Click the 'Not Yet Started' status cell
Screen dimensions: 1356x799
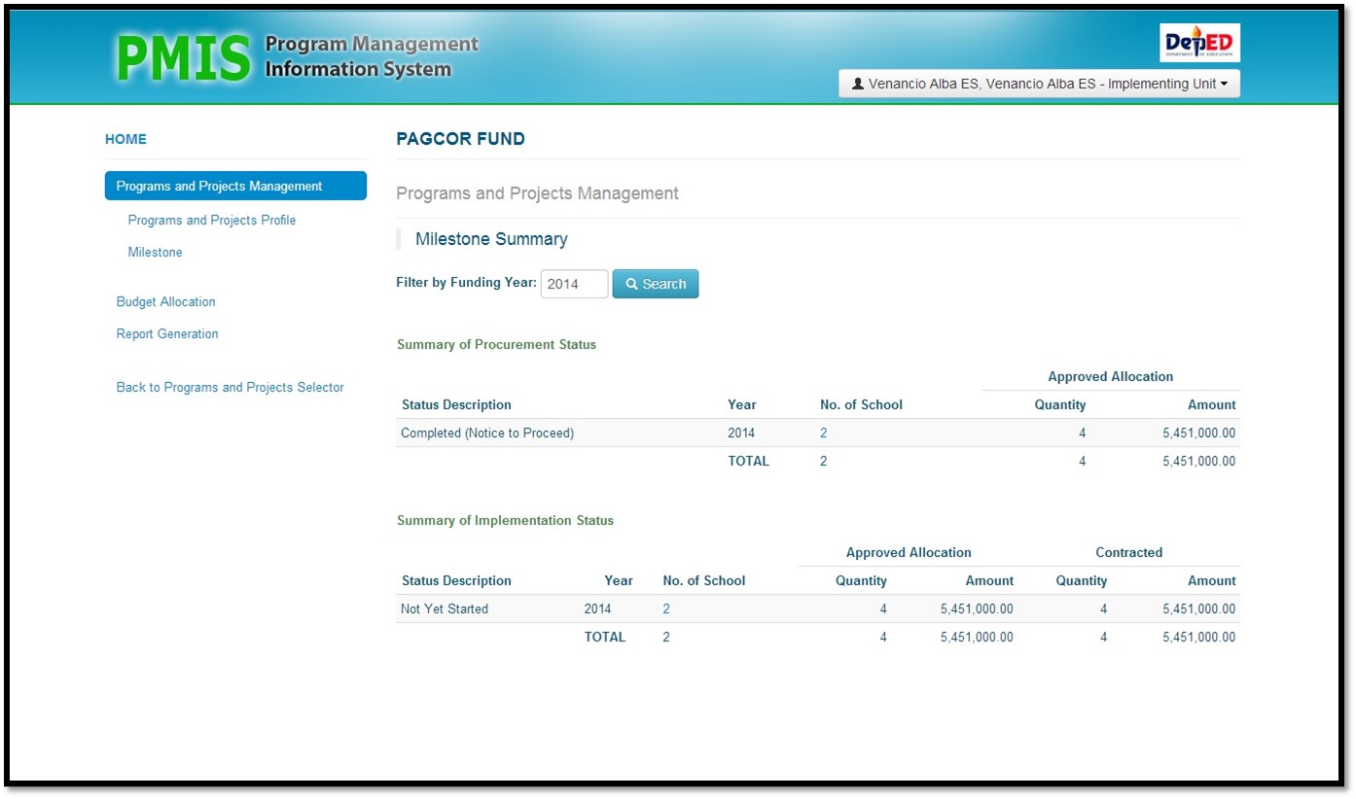pyautogui.click(x=445, y=608)
